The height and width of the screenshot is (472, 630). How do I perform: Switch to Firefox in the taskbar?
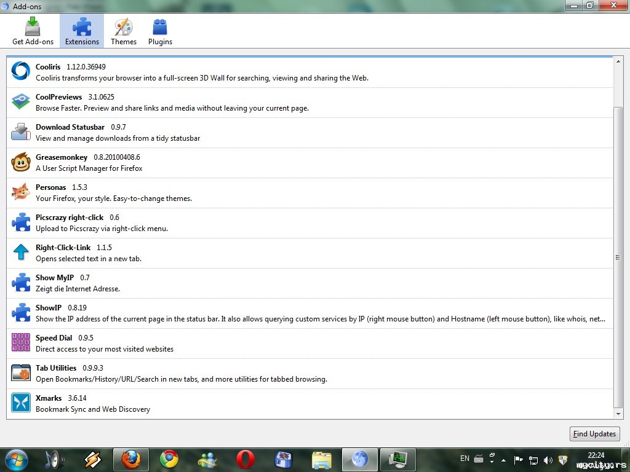pos(131,460)
